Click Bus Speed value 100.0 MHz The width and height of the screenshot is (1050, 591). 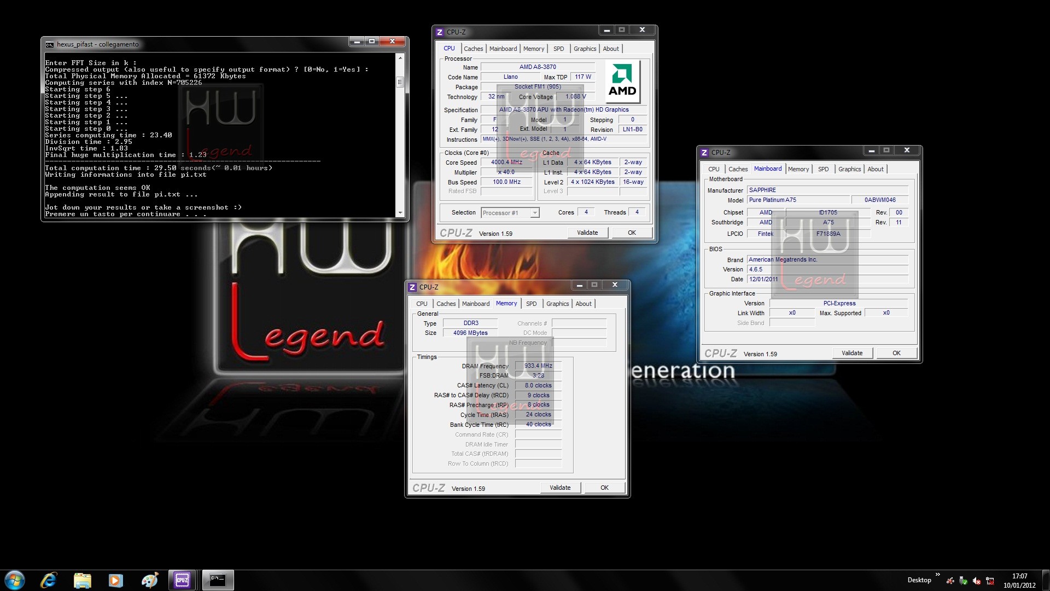point(506,182)
